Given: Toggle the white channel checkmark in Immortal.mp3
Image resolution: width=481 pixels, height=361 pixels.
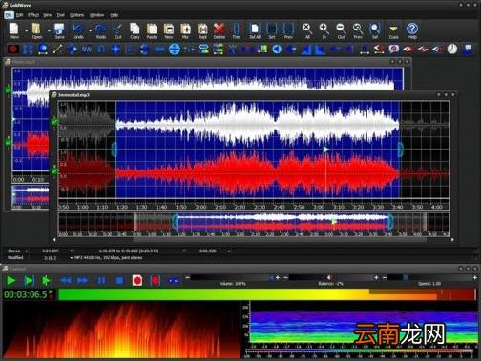Looking at the screenshot, I should point(54,122).
